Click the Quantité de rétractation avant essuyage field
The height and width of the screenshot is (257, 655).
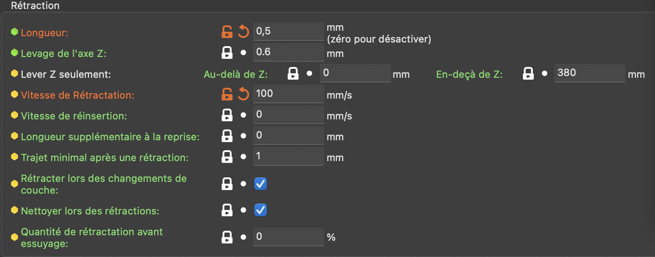pyautogui.click(x=288, y=237)
